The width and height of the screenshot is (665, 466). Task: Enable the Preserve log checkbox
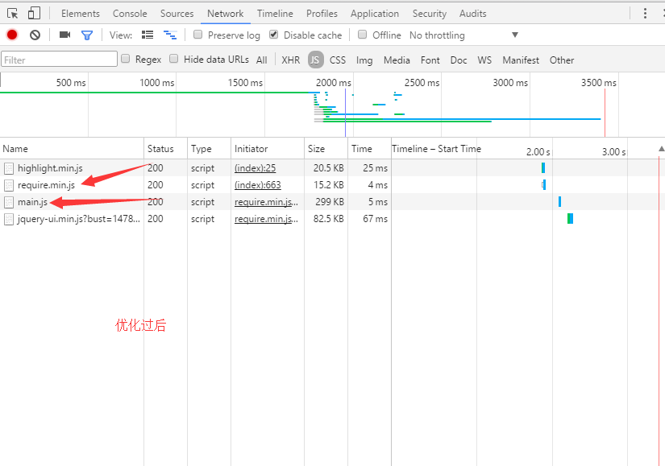[x=198, y=35]
